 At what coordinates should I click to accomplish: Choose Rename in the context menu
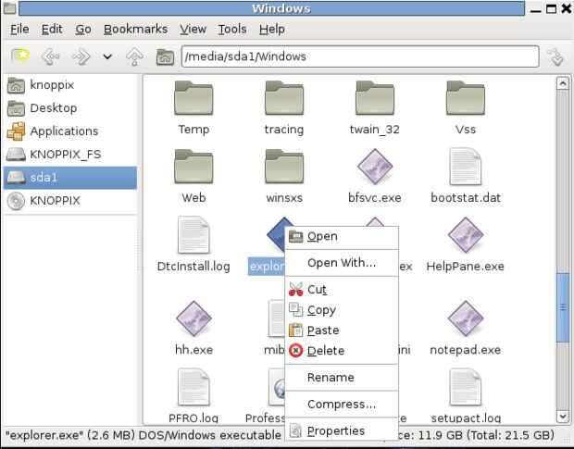tap(342, 378)
